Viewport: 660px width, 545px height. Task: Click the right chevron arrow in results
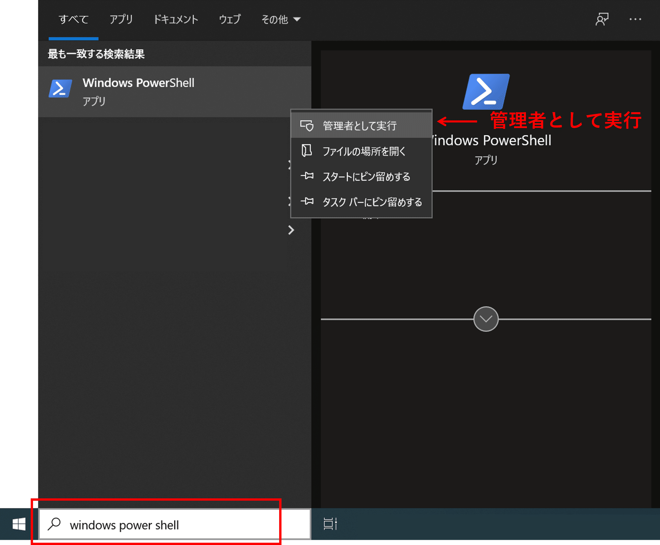pos(291,230)
